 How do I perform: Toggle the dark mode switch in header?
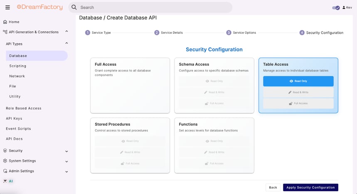pos(336,8)
